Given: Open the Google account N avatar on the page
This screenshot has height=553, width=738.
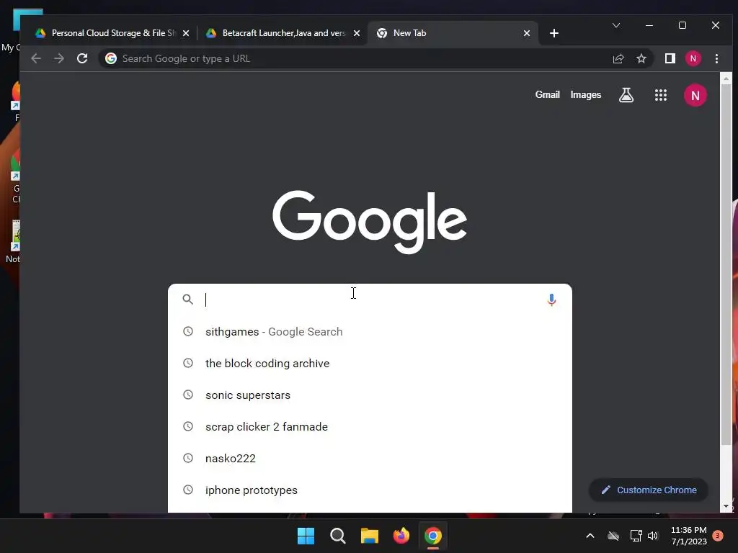Looking at the screenshot, I should (695, 95).
